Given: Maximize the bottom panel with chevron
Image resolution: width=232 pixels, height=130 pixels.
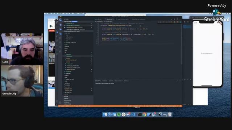Looking at the screenshot, I should pos(177,81).
